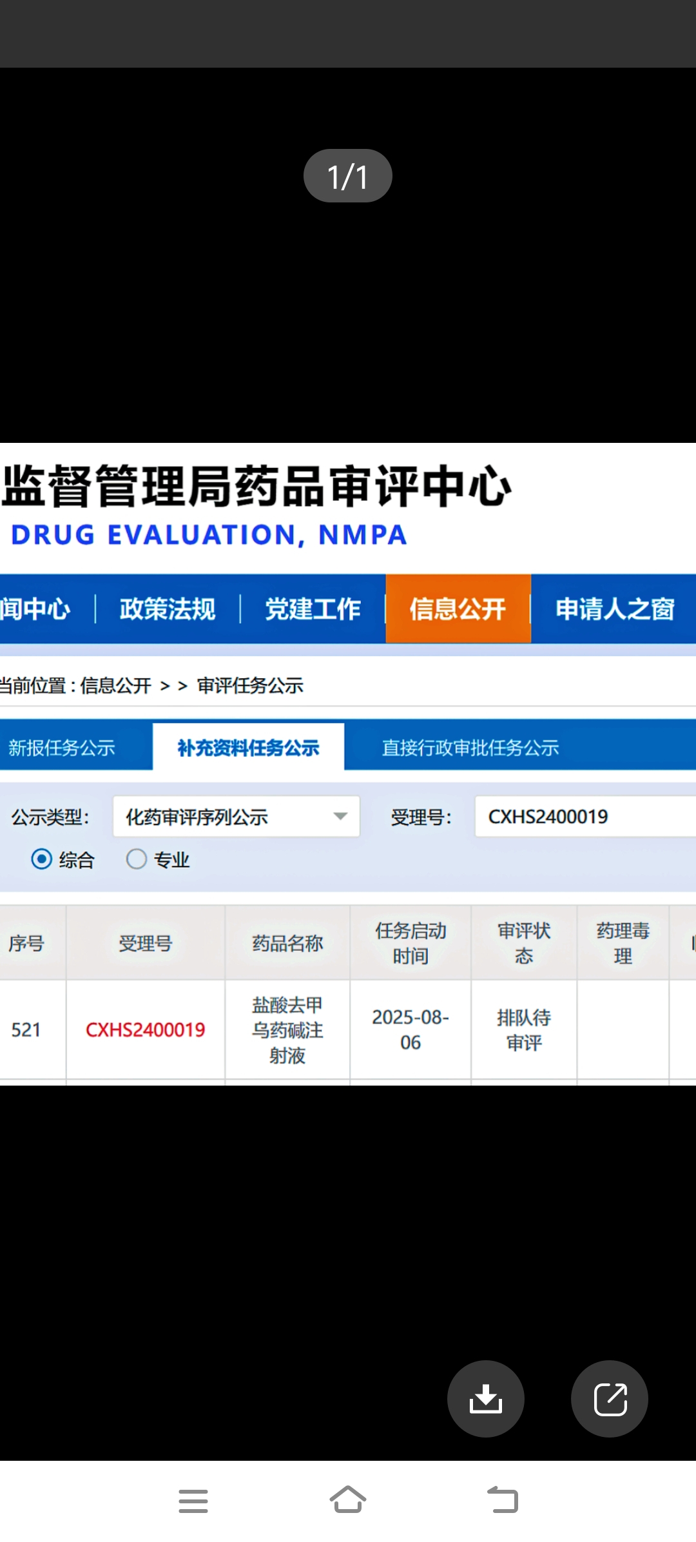Click the 审评状态 column header
The height and width of the screenshot is (1542, 696).
click(524, 944)
